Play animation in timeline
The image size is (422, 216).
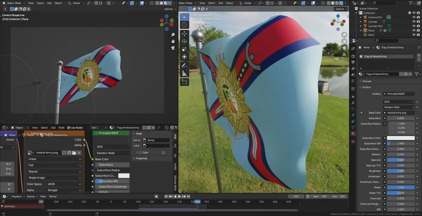coord(180,196)
